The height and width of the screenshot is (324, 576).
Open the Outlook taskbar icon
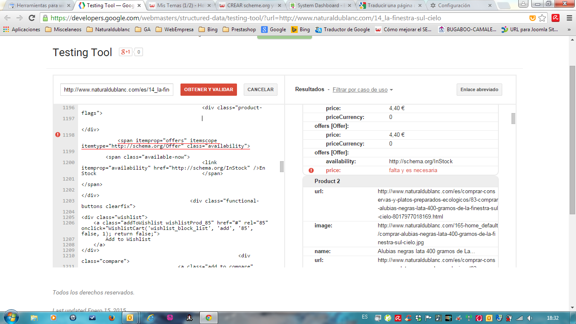tap(130, 318)
